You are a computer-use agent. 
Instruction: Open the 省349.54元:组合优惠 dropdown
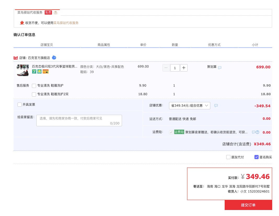[x=189, y=105]
